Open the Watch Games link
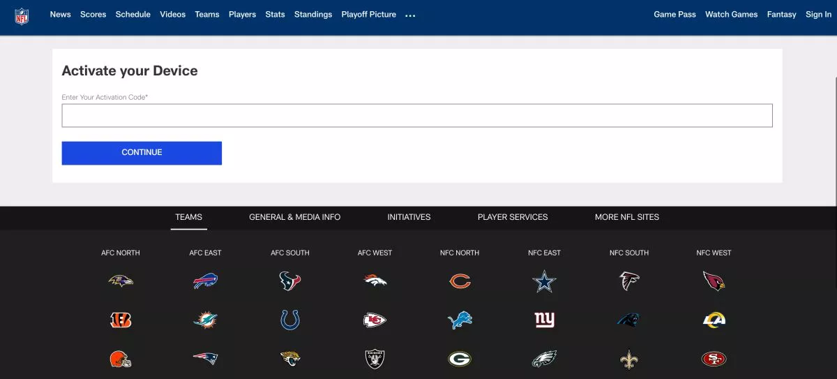Image resolution: width=837 pixels, height=379 pixels. tap(731, 15)
